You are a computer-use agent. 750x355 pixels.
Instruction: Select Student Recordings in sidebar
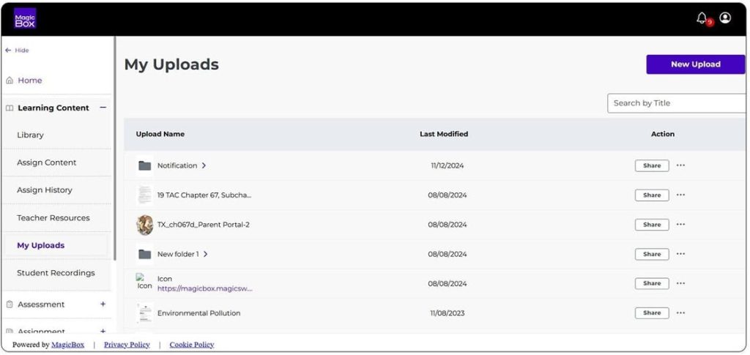coord(56,273)
